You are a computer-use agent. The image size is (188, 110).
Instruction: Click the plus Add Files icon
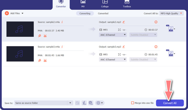pyautogui.click(x=7, y=13)
